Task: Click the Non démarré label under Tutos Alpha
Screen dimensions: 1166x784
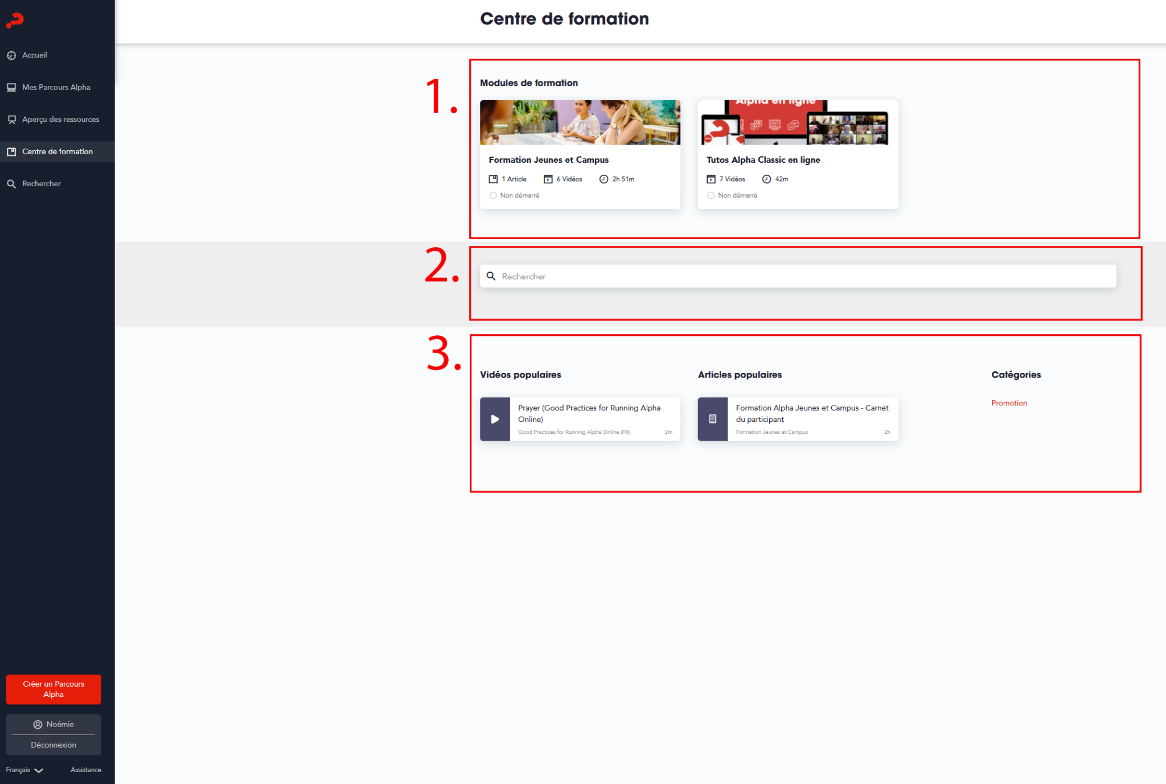Action: 737,196
